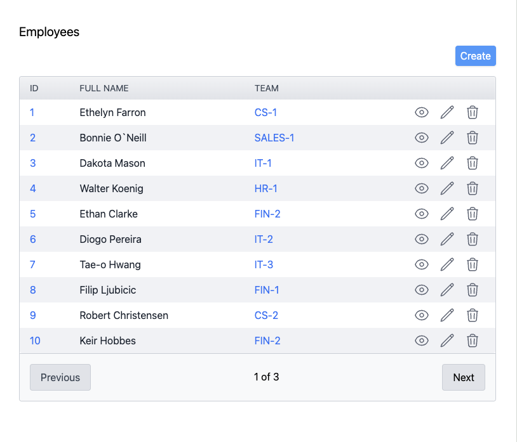The width and height of the screenshot is (517, 442).
Task: Remove Walter Koenig via trash icon
Action: pyautogui.click(x=472, y=188)
